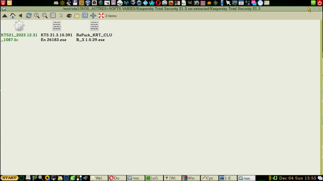Click the green leaf icon in taskbar

(x=73, y=178)
